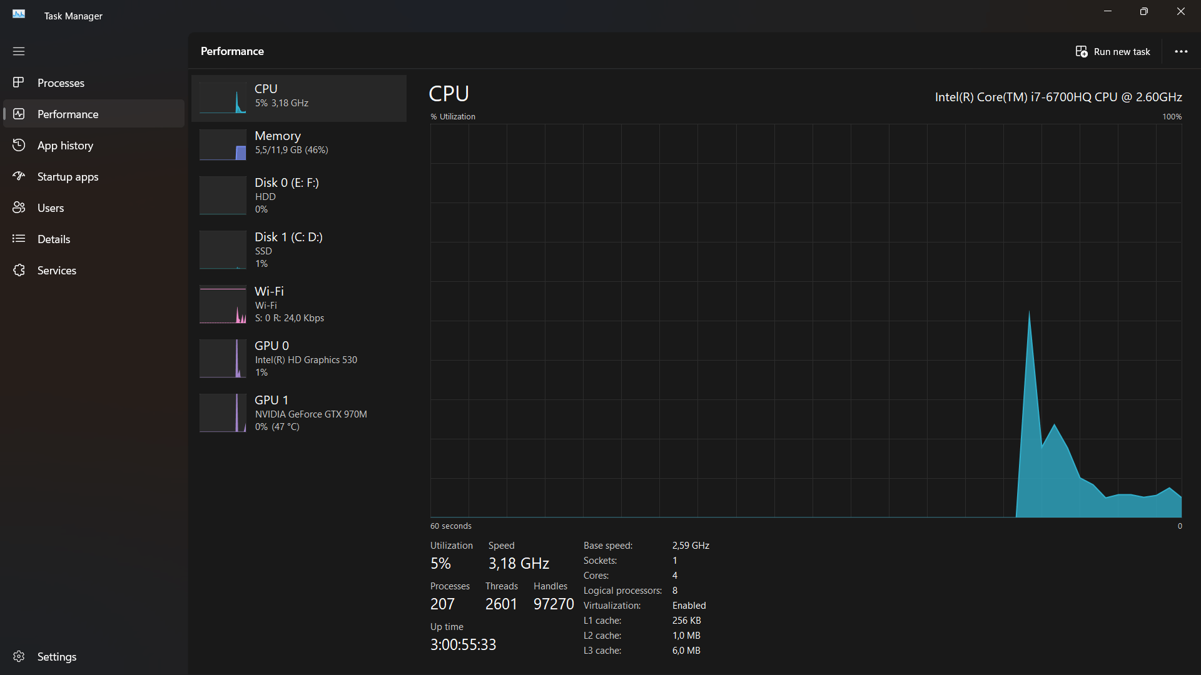Select the GPU 0 mini graph thumbnail

pyautogui.click(x=223, y=359)
